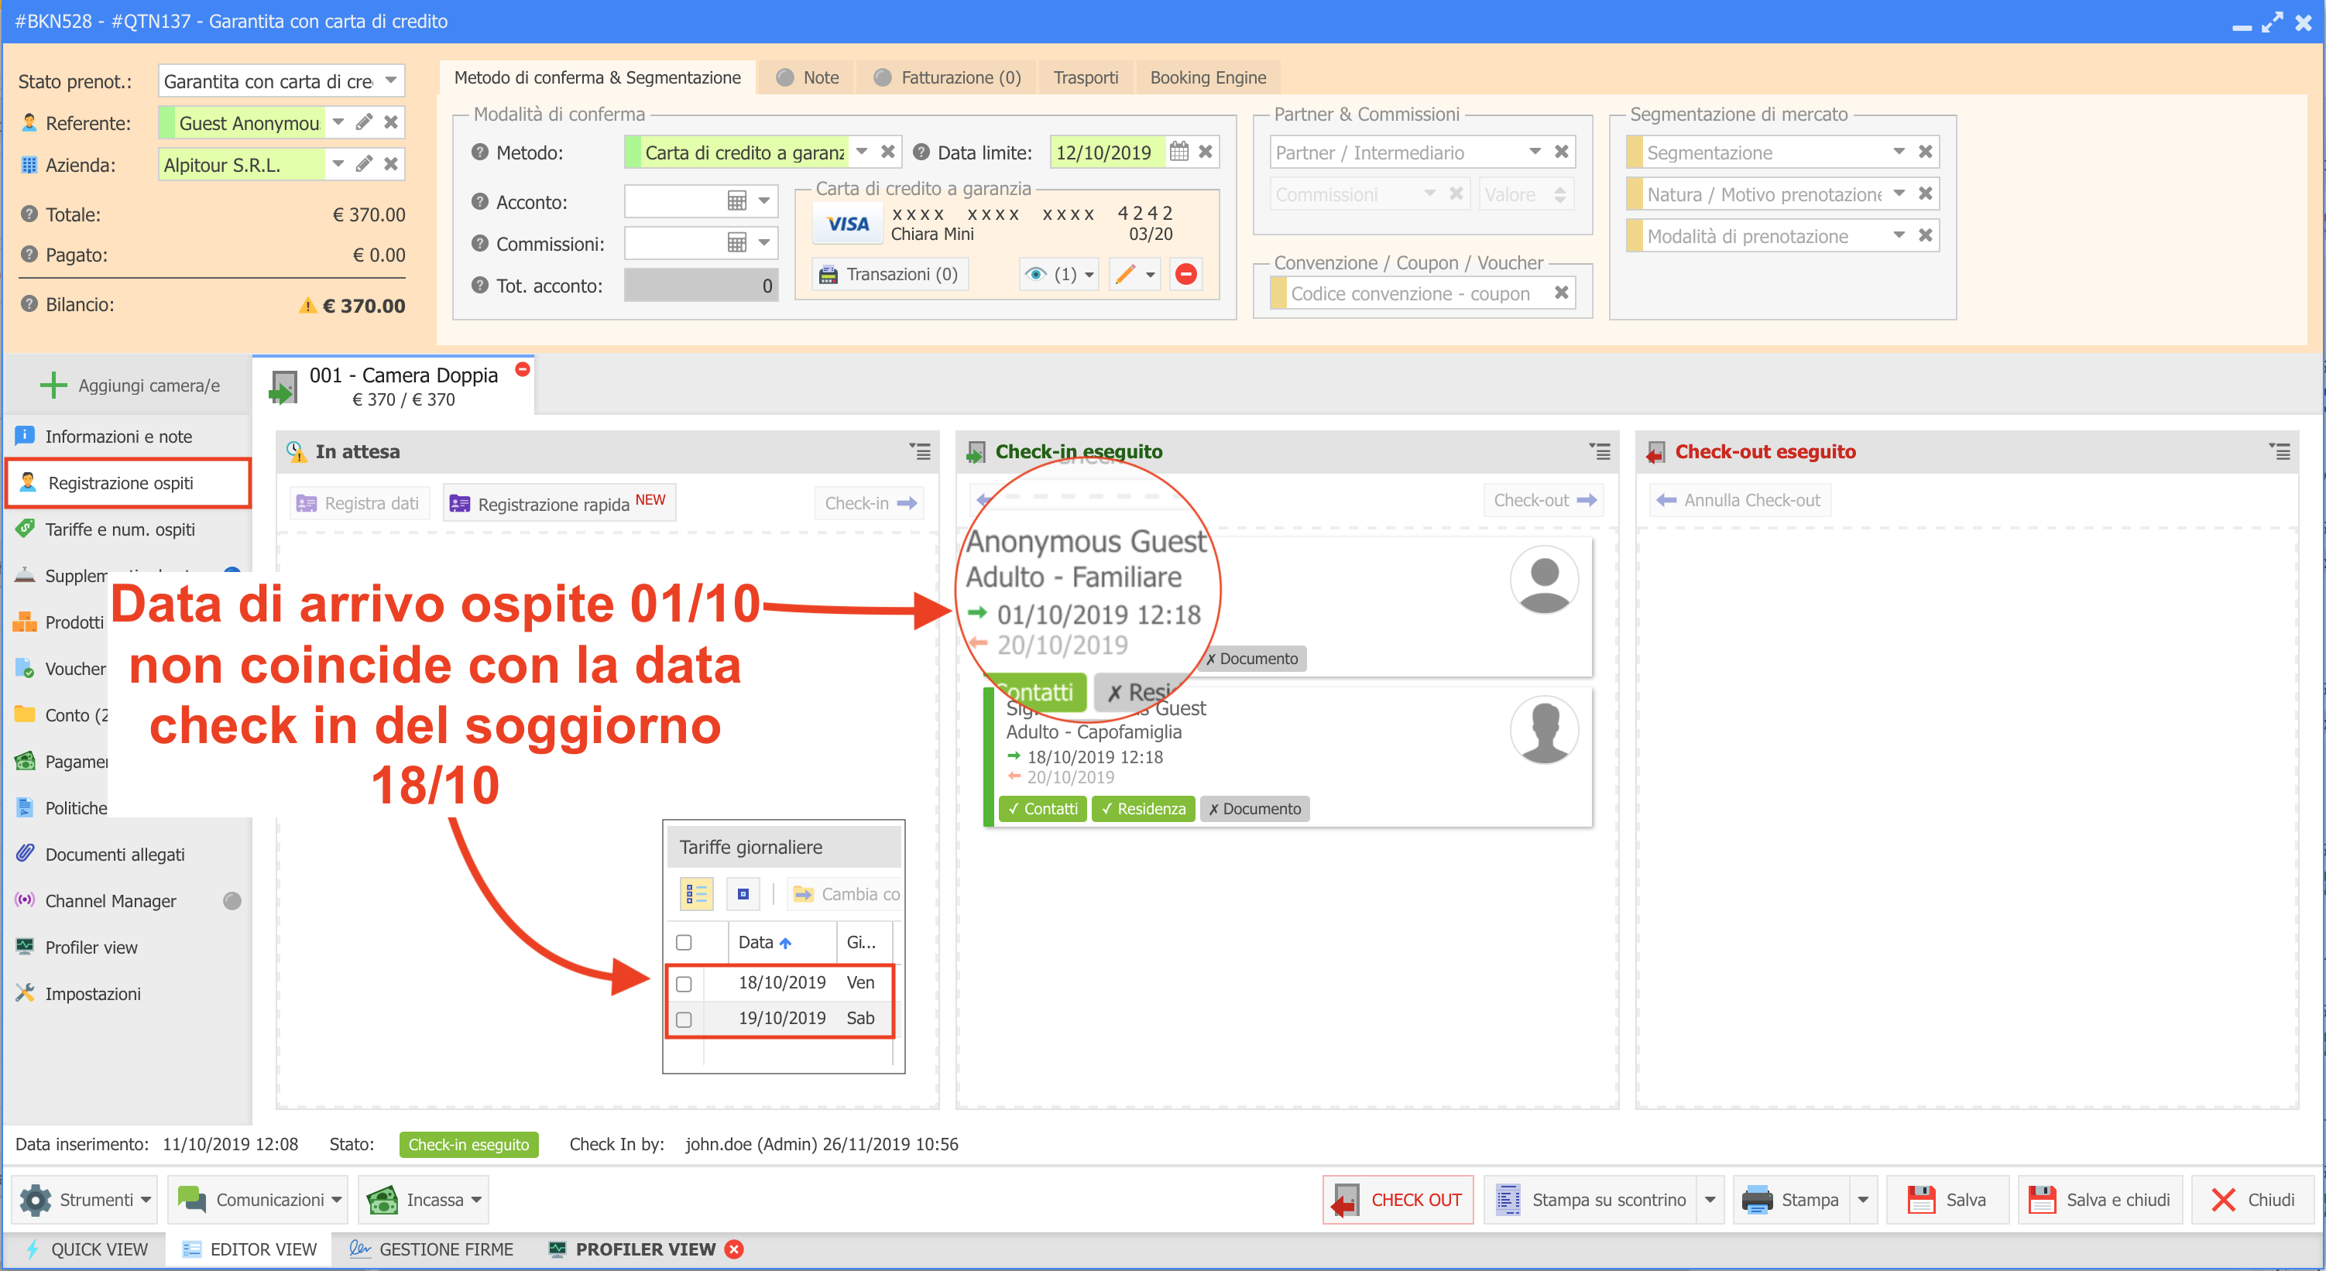Expand the Partner / Intermediario dropdown
2326x1271 pixels.
pyautogui.click(x=1535, y=152)
